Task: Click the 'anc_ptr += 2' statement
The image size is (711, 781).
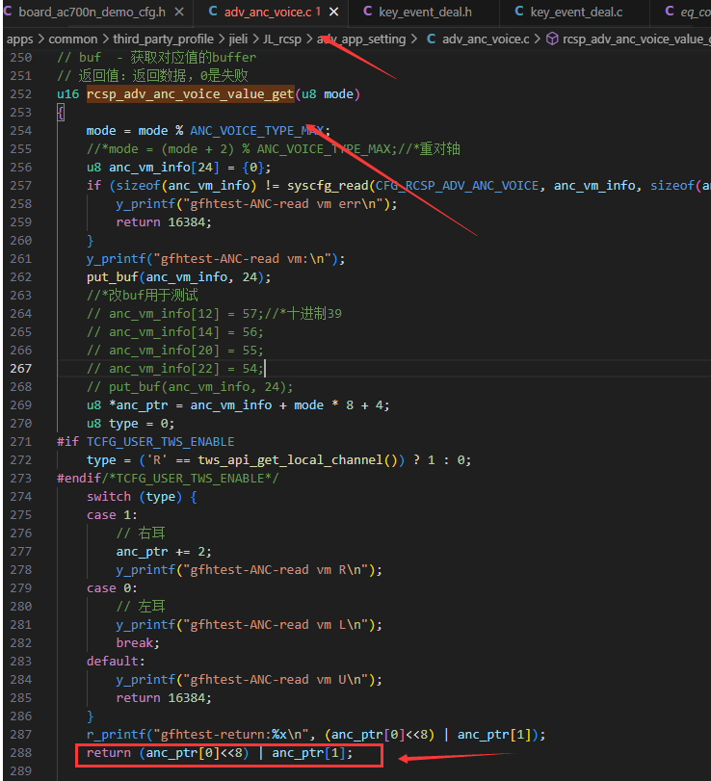Action: pos(164,552)
